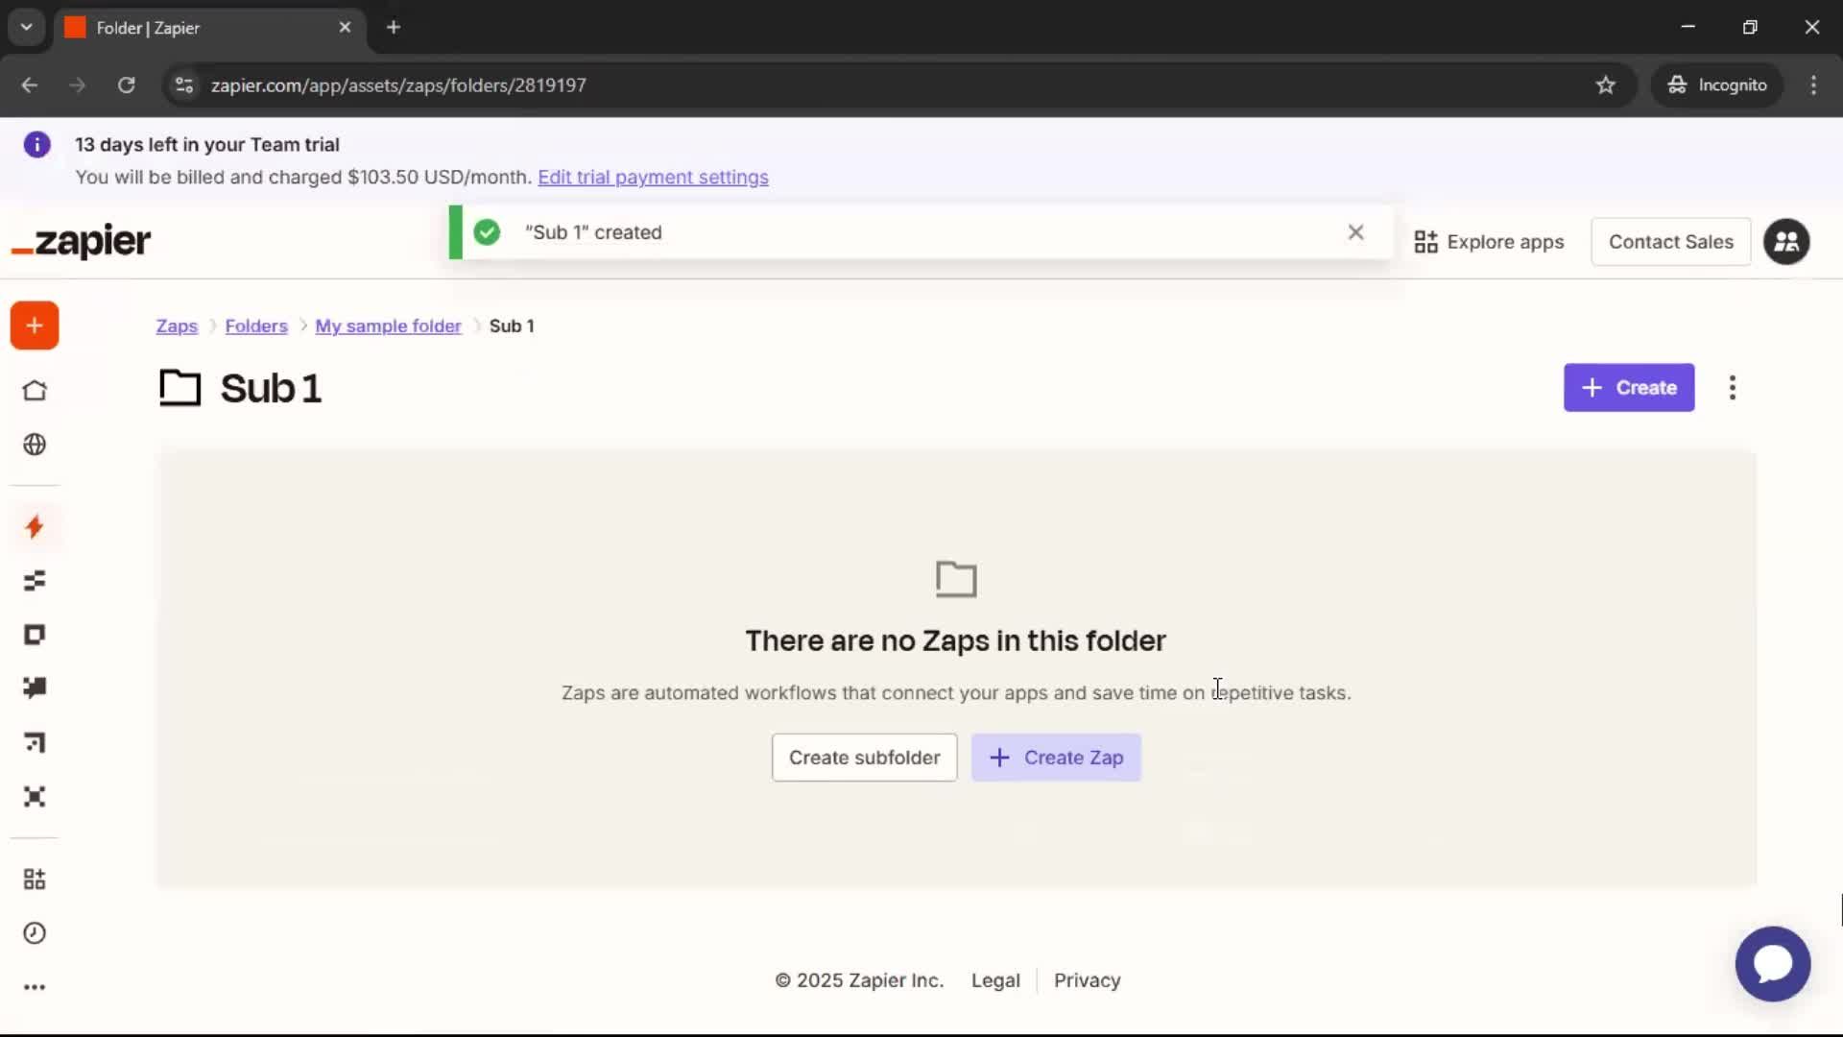
Task: Open the tab search dropdown arrow
Action: [27, 28]
